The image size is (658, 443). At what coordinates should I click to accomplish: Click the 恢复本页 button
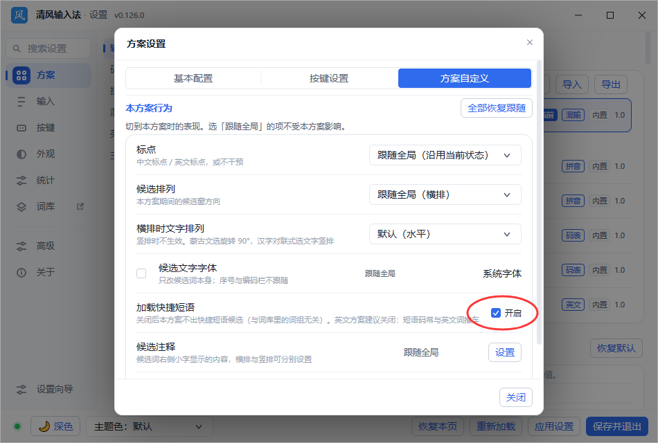pyautogui.click(x=438, y=426)
